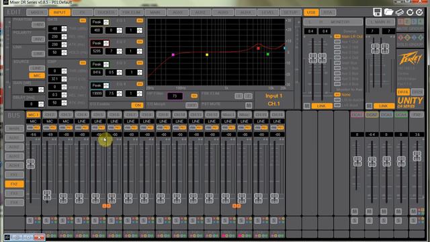Mute the main output with M button
Viewport: 430px width, 242px height.
coord(369,106)
